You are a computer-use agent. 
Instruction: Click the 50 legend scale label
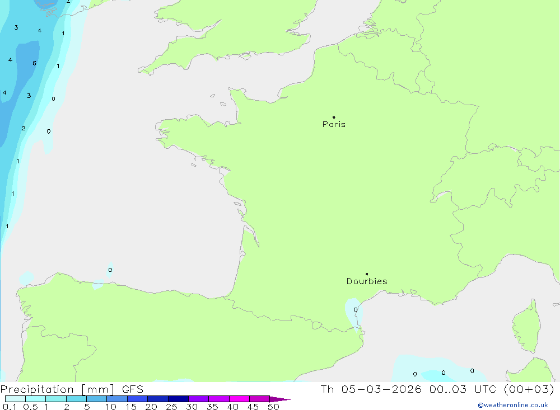[x=273, y=407]
